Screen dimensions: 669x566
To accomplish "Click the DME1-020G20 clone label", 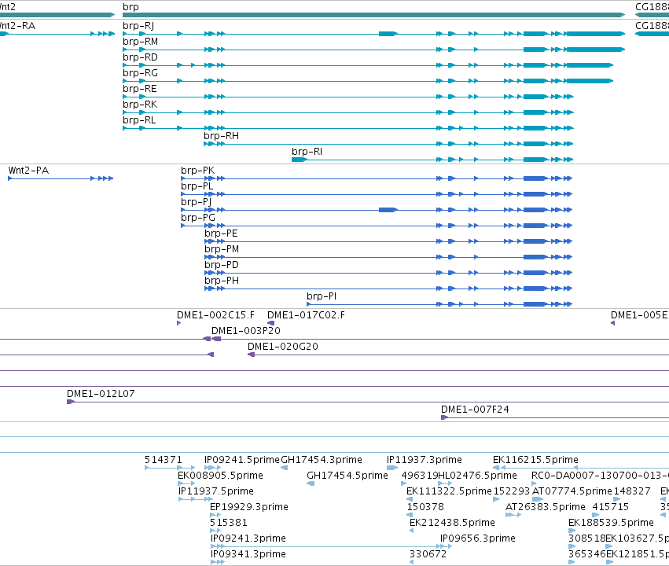I will [283, 347].
